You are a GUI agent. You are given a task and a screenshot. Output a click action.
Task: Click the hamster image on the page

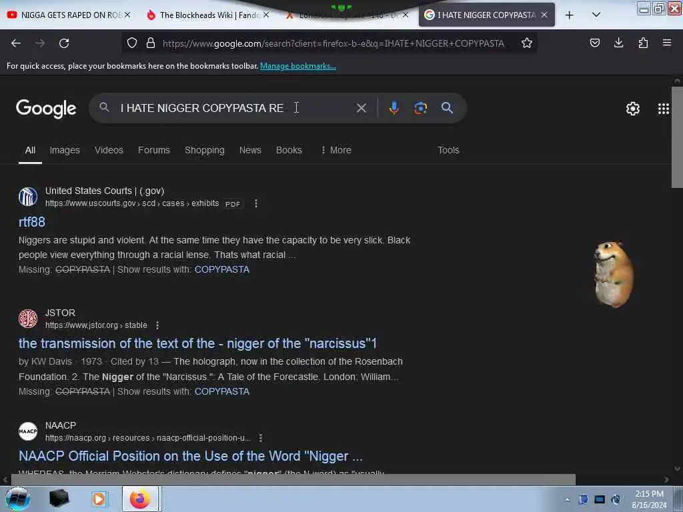pyautogui.click(x=614, y=274)
